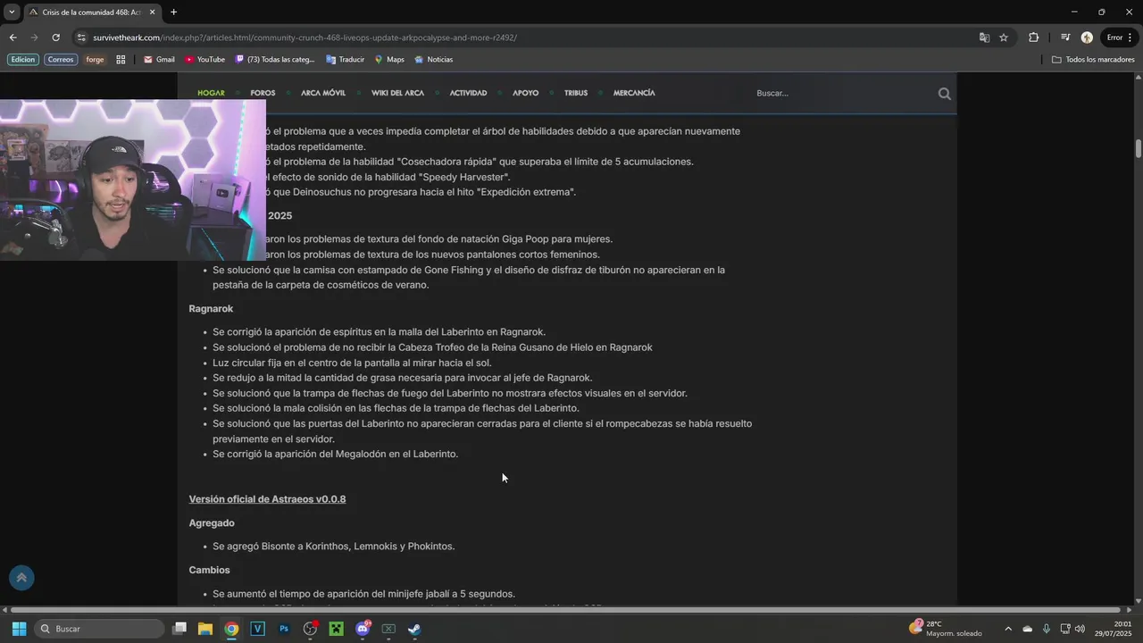The width and height of the screenshot is (1143, 643).
Task: Open the forge bookmark
Action: click(95, 60)
